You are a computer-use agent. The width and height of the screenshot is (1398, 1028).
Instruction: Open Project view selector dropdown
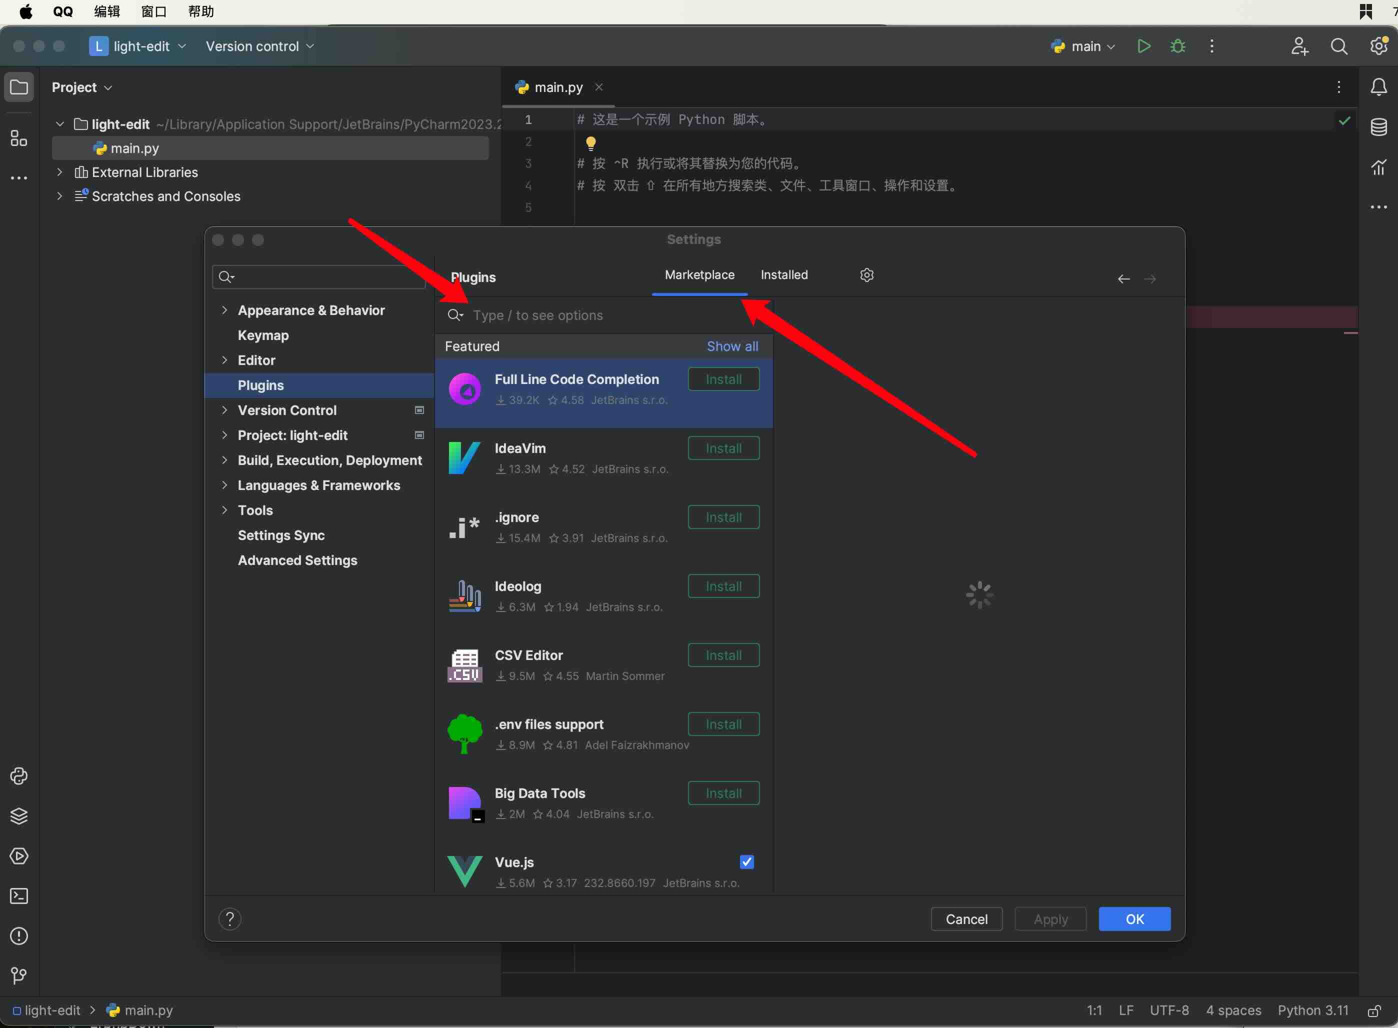81,87
